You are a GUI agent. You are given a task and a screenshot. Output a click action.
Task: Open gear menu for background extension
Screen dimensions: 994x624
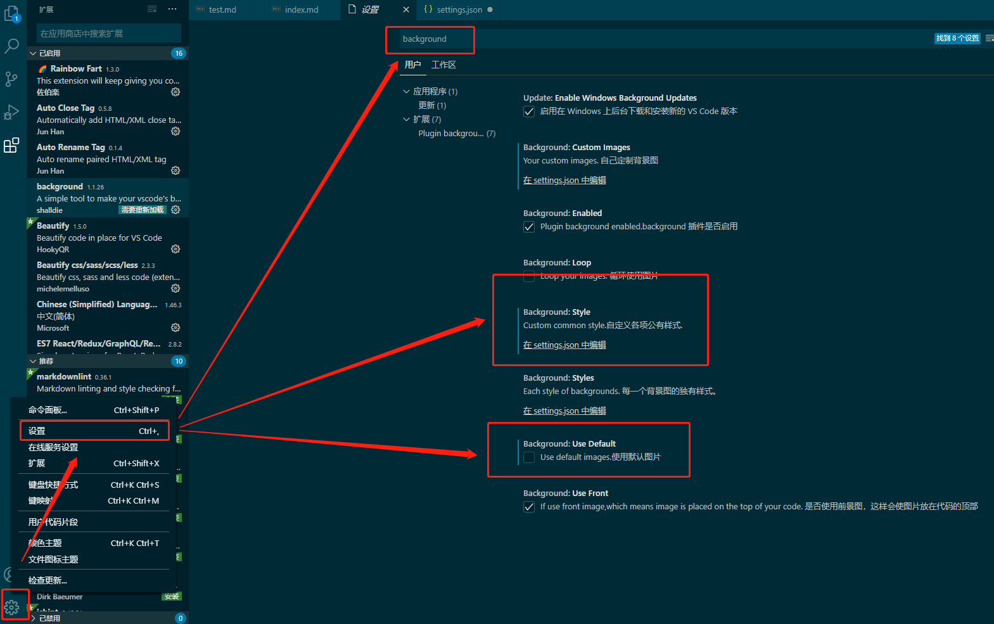175,210
